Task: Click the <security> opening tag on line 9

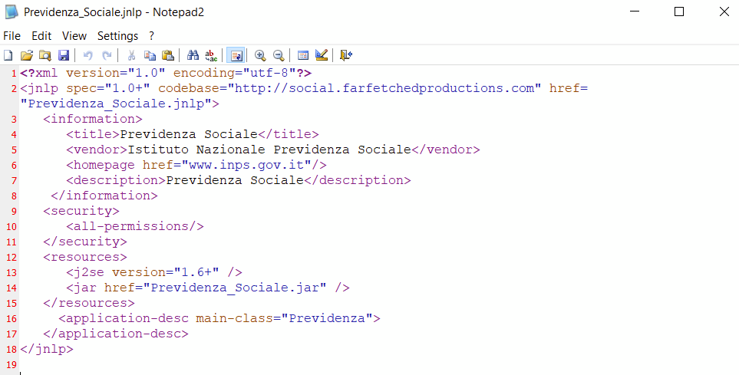Action: click(x=81, y=211)
